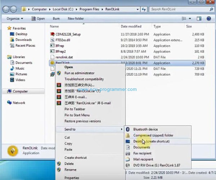Click the Burn toolbar button

point(56,18)
